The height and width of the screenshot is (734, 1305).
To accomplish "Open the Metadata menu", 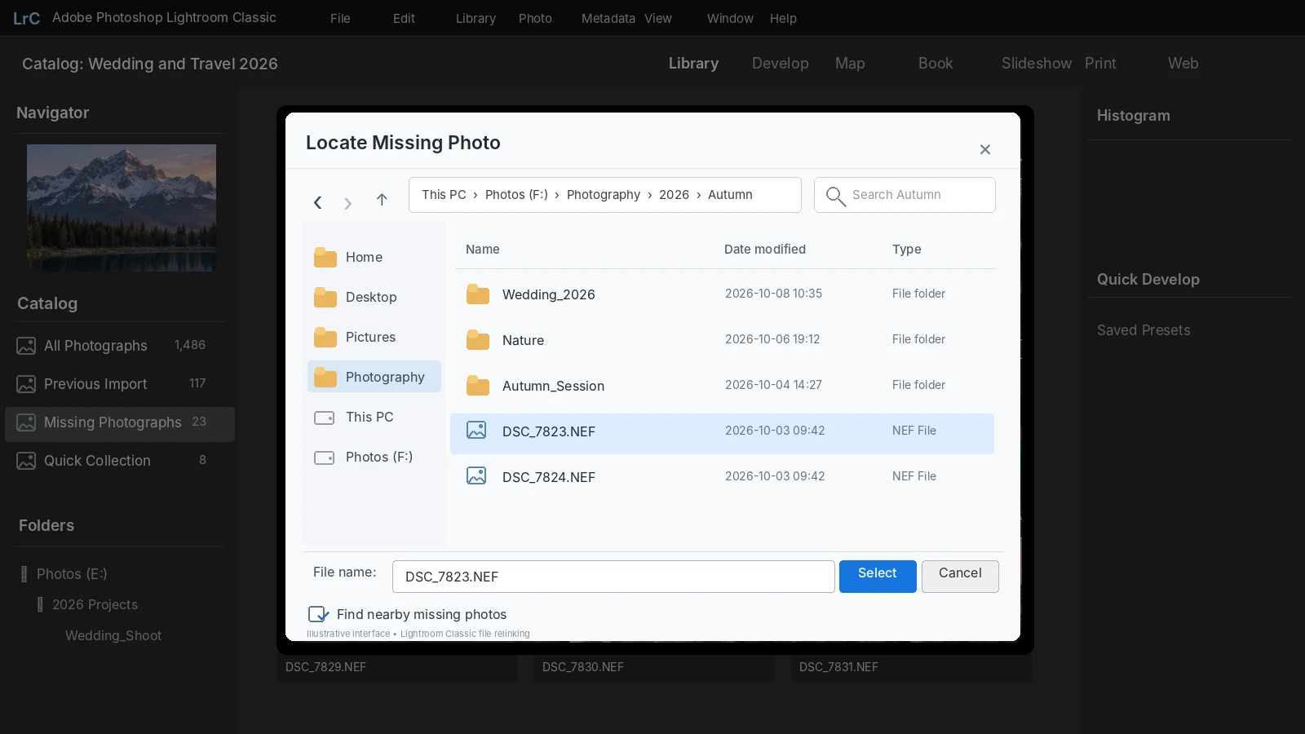I will coord(608,18).
